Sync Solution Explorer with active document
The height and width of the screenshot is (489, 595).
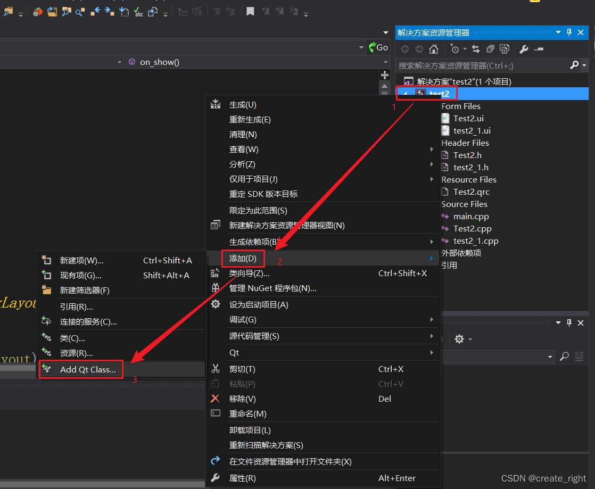(476, 48)
